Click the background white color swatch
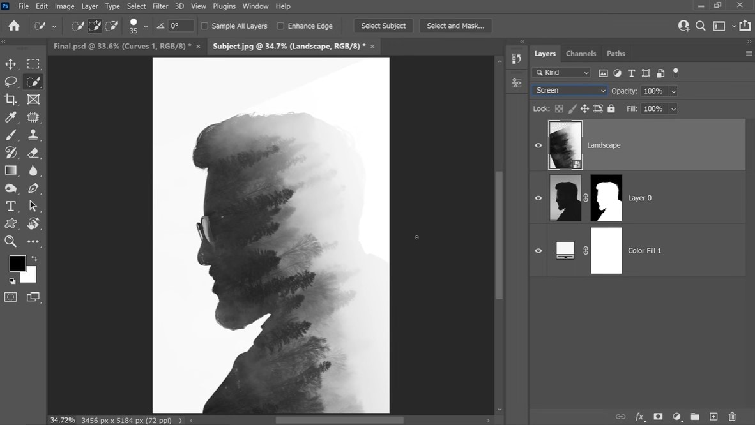Viewport: 755px width, 425px height. coord(30,276)
